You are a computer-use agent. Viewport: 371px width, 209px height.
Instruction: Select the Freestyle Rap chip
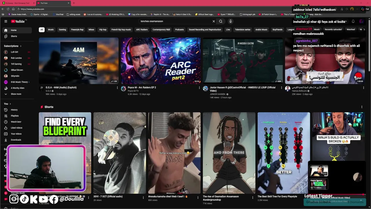click(77, 30)
